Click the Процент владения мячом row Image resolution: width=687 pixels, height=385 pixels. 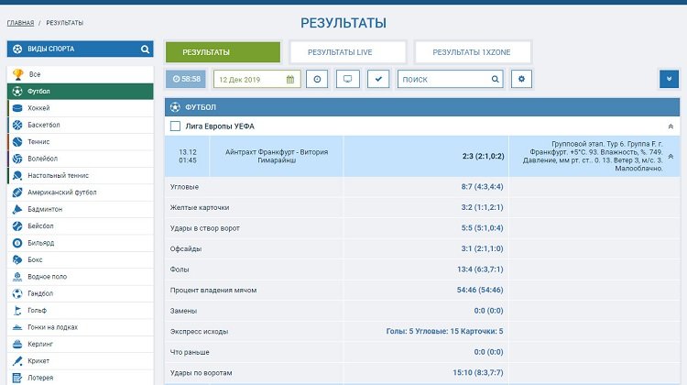pos(422,290)
